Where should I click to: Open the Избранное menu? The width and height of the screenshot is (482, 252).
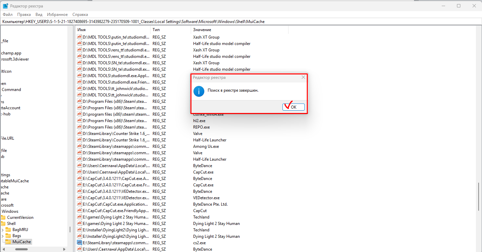58,15
